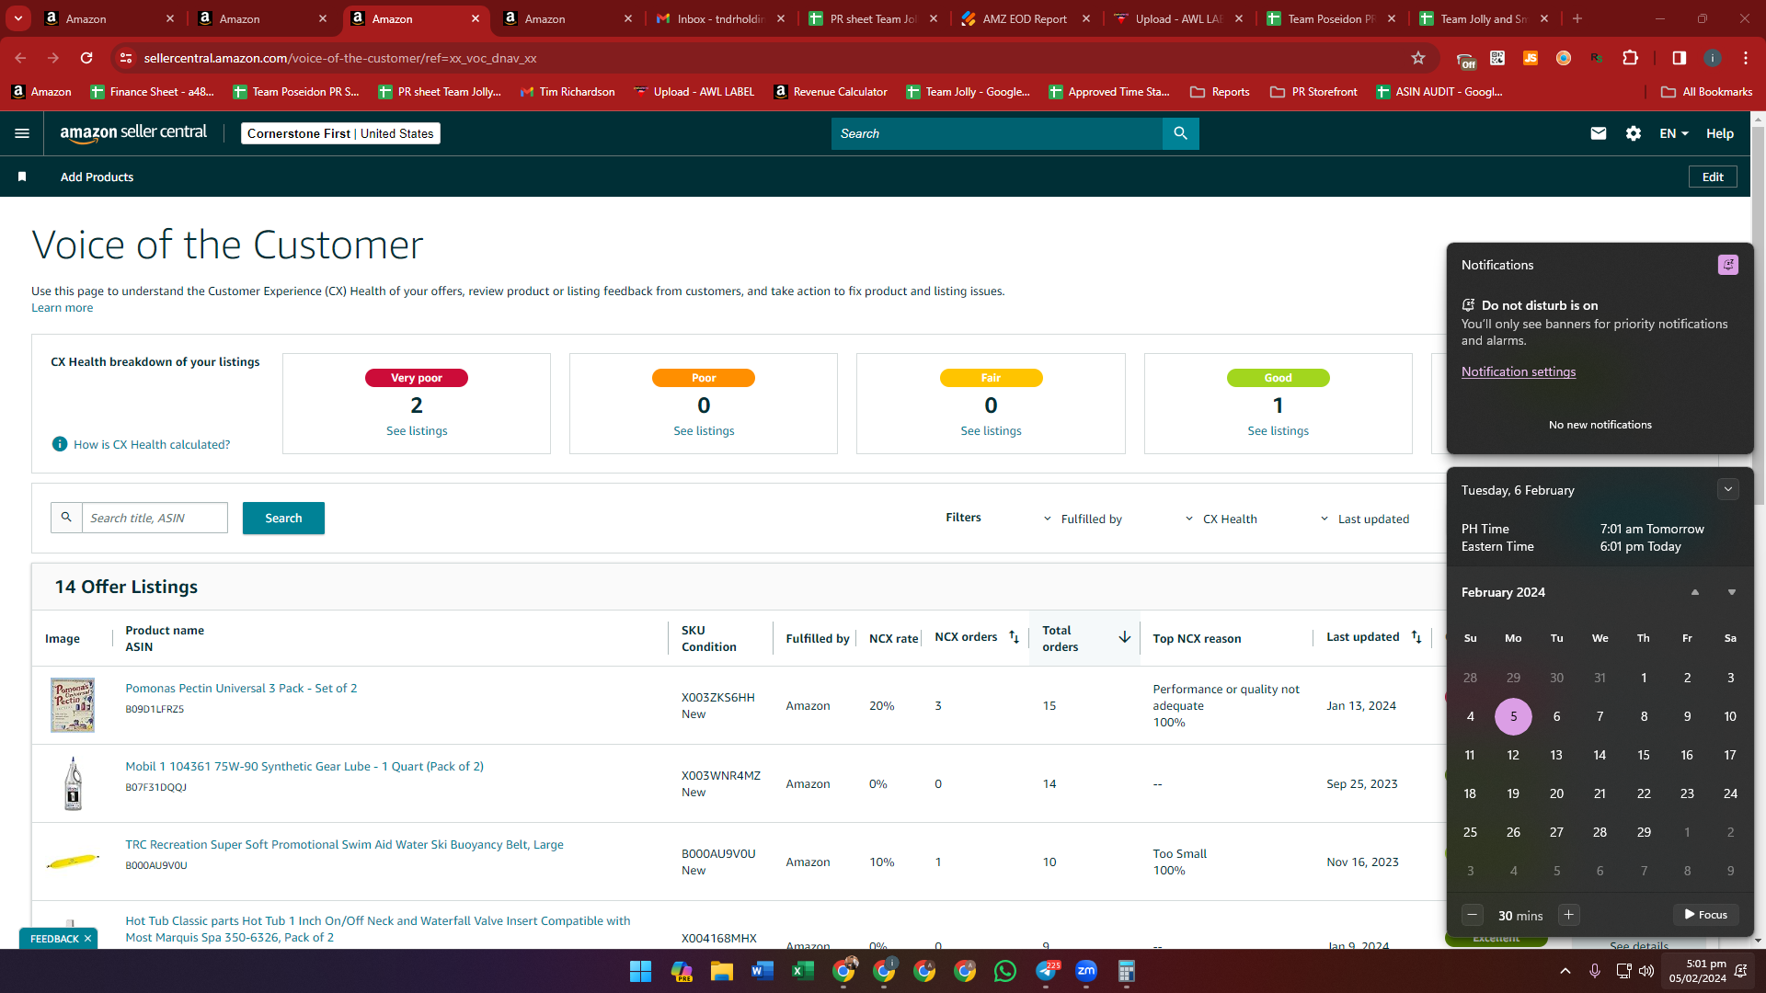The image size is (1766, 993).
Task: Open the Chrome tab search dropdown
Action: pos(18,18)
